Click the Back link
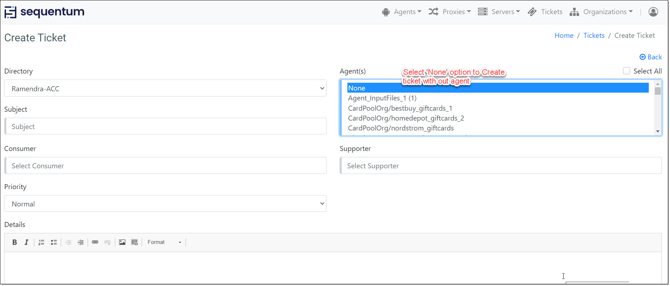This screenshot has width=670, height=286. (651, 57)
